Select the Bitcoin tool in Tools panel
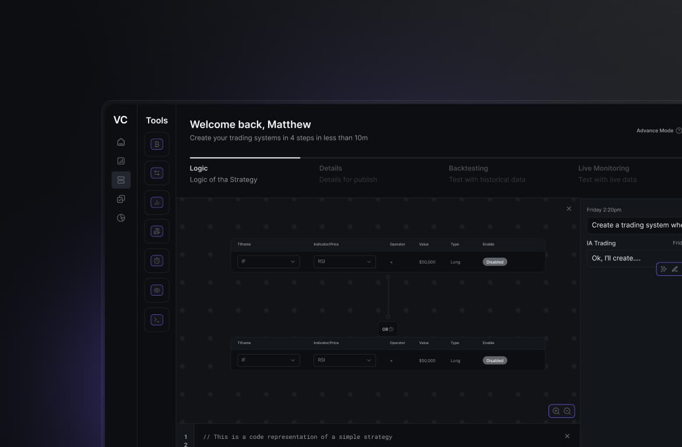The image size is (682, 447). click(x=157, y=144)
